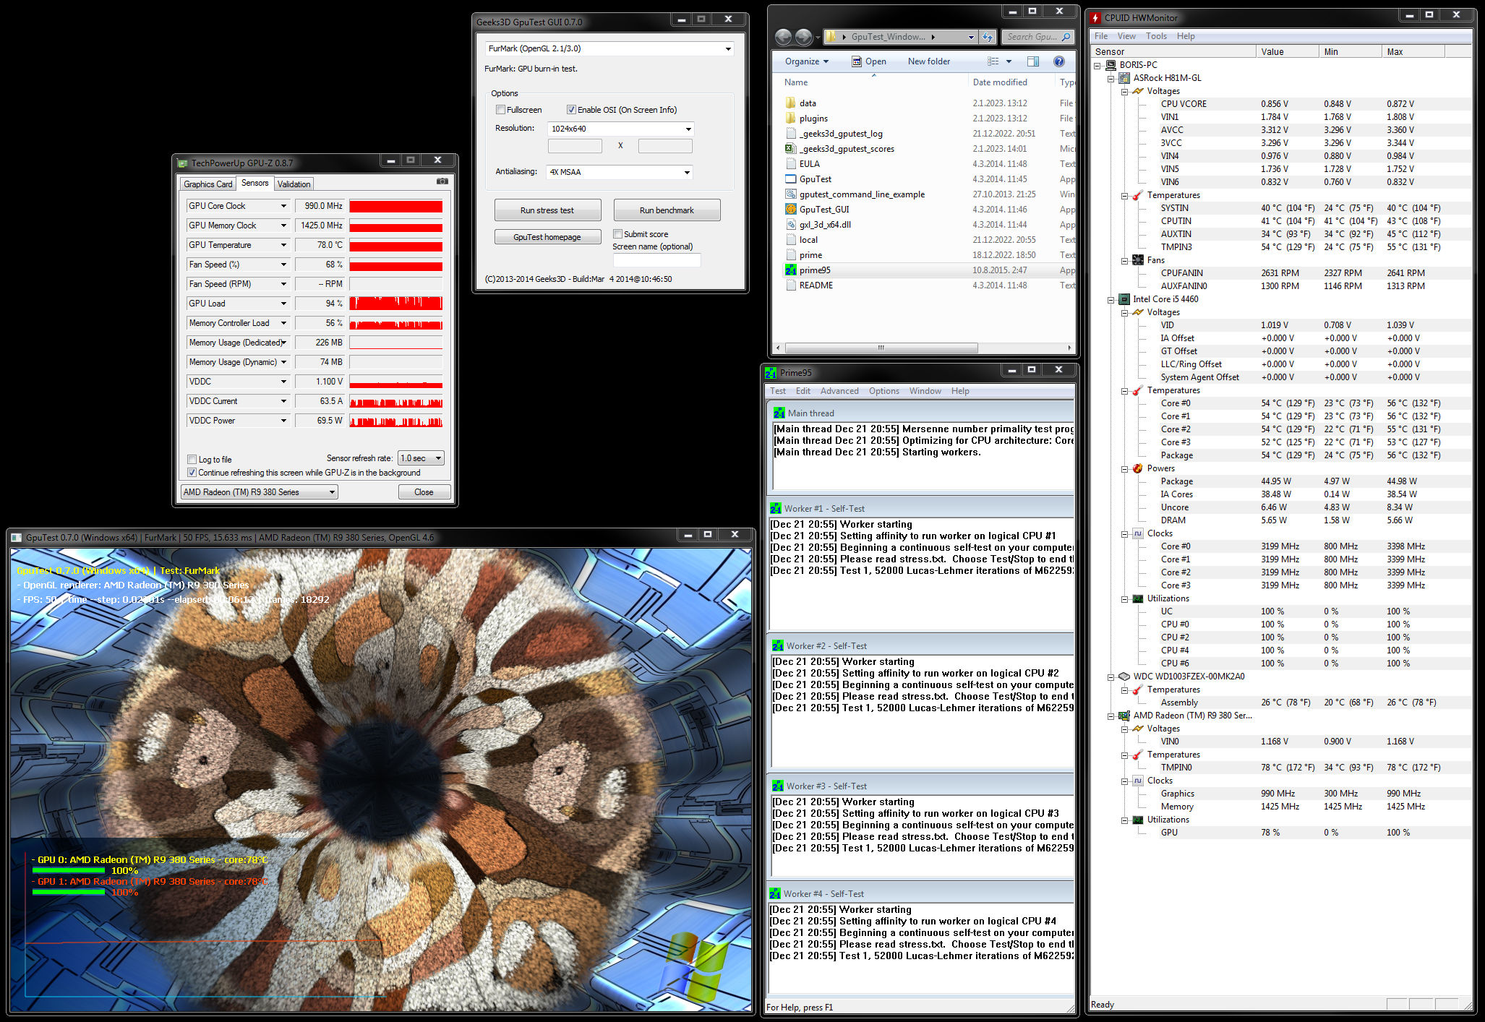Click Explorer preview pane icon
The width and height of the screenshot is (1485, 1022).
pos(1033,61)
